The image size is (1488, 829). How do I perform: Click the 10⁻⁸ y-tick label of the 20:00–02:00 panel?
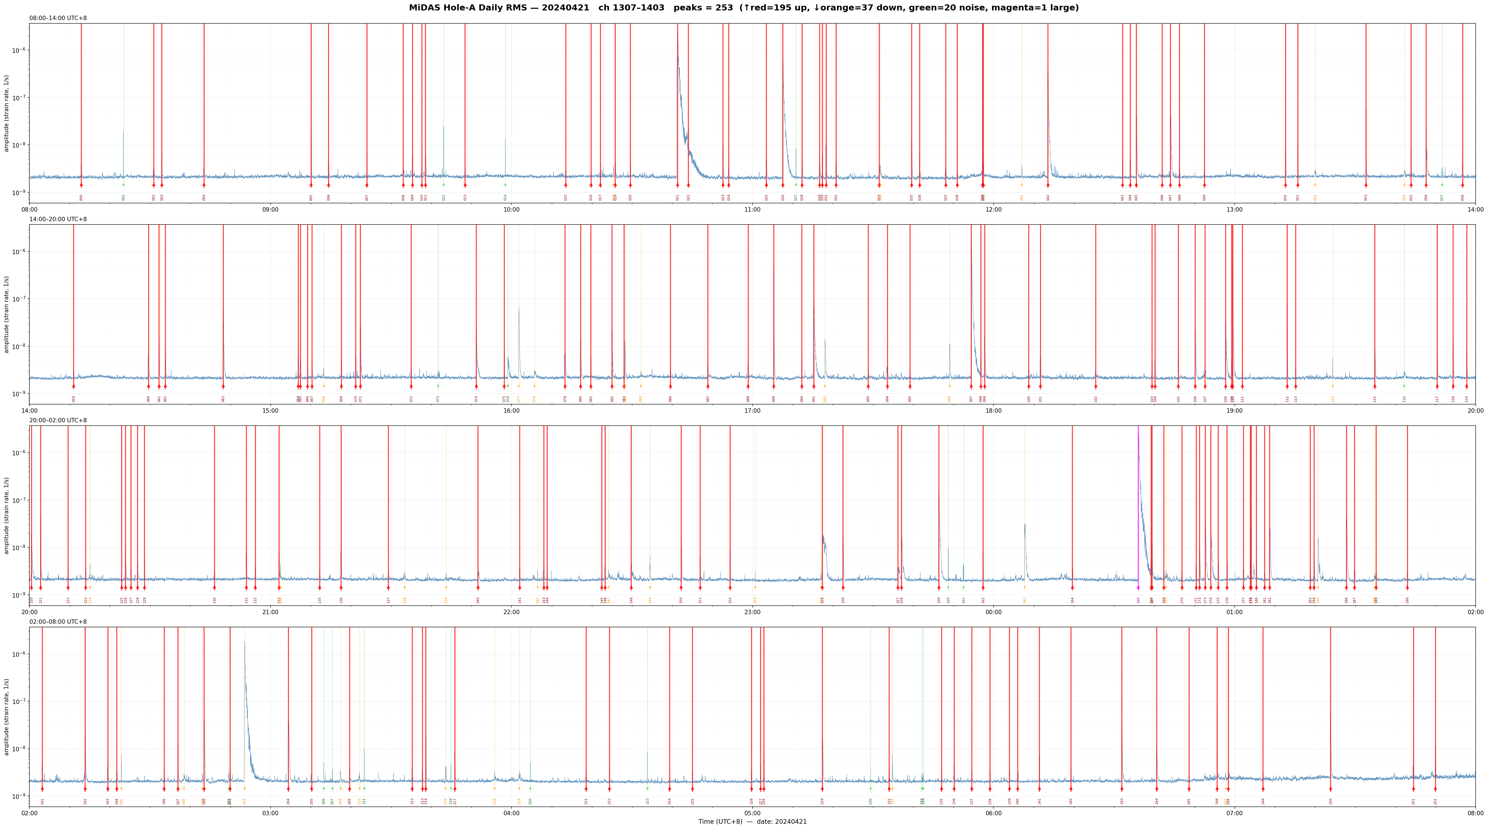tap(19, 547)
